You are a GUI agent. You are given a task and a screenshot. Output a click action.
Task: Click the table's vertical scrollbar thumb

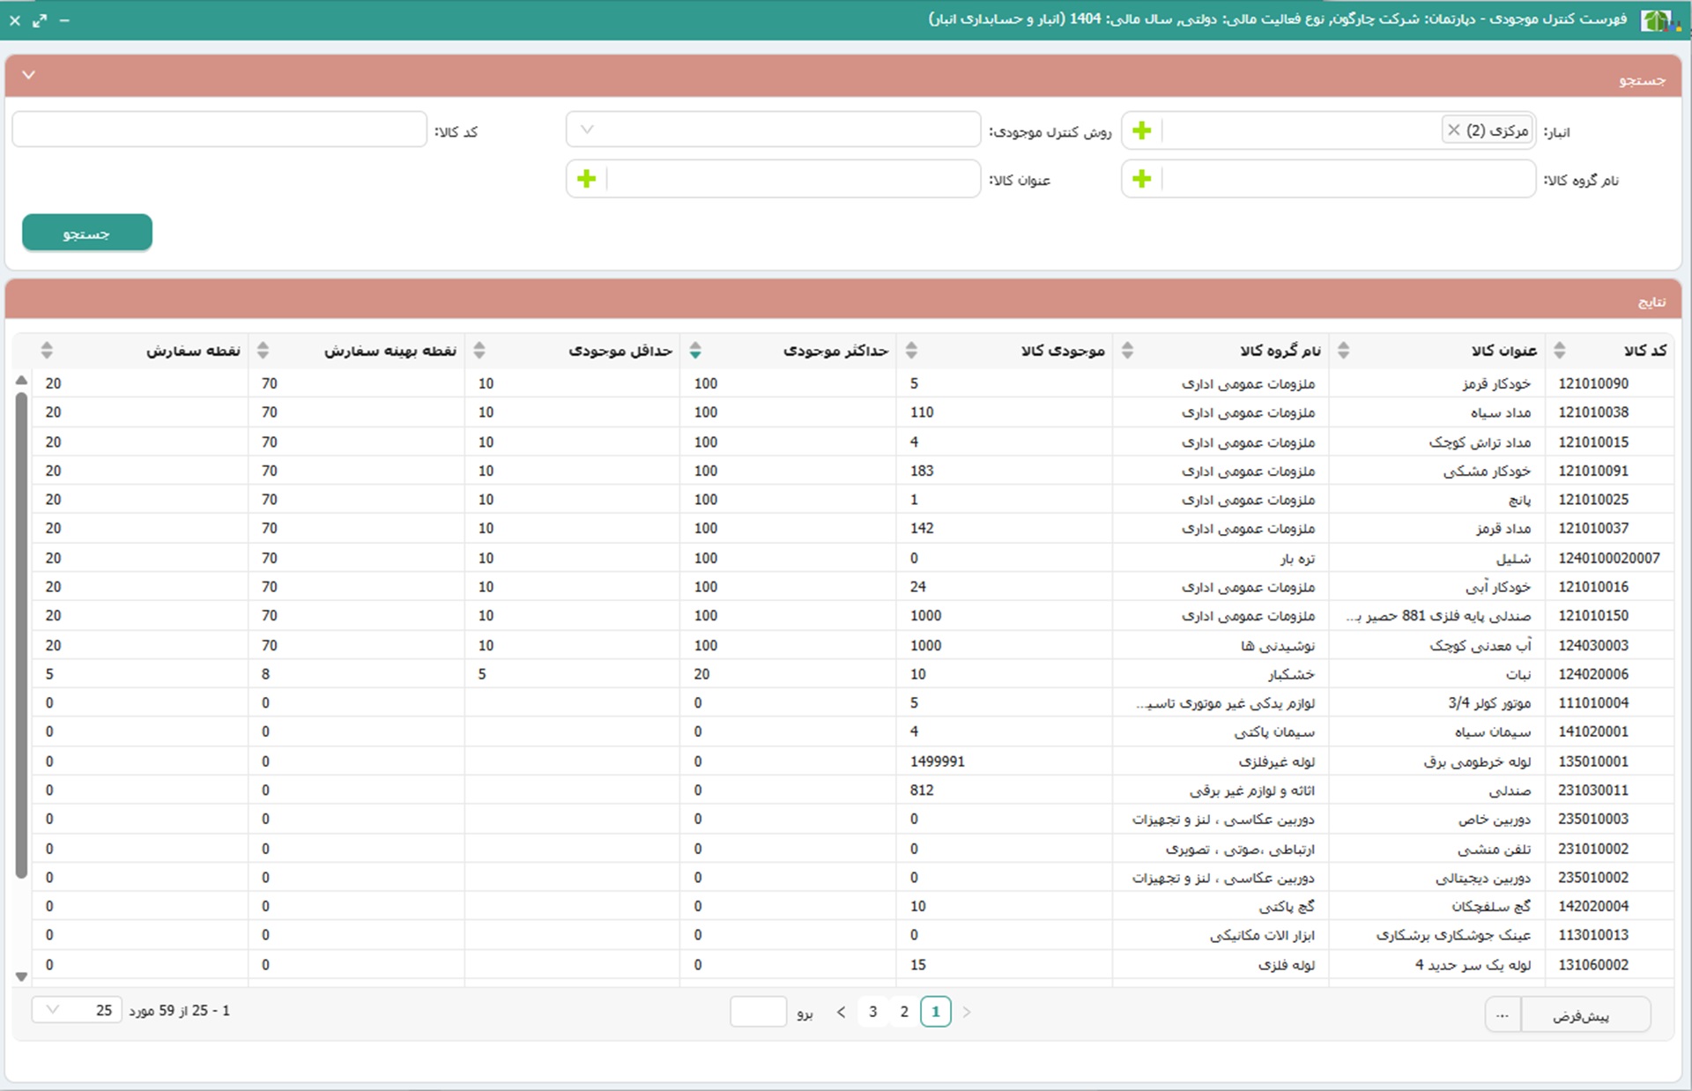[21, 635]
